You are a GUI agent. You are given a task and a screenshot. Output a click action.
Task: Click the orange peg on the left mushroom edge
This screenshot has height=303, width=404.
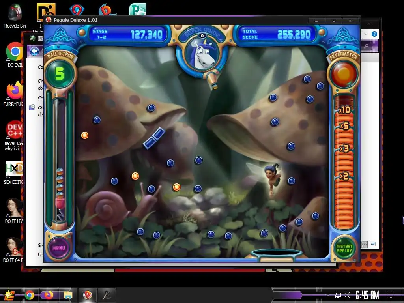pyautogui.click(x=85, y=135)
